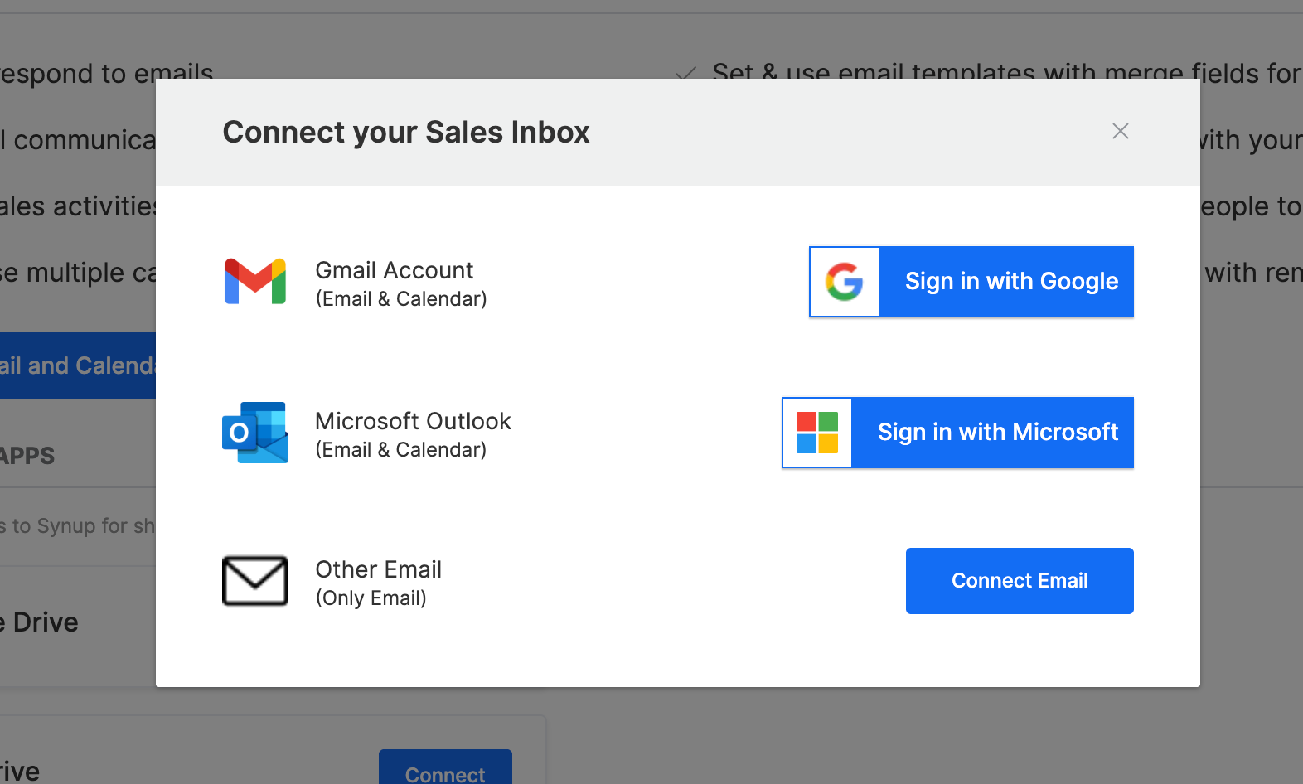This screenshot has height=784, width=1303.
Task: Click the (Email & Calendar) text under Microsoft Outlook
Action: pyautogui.click(x=401, y=450)
